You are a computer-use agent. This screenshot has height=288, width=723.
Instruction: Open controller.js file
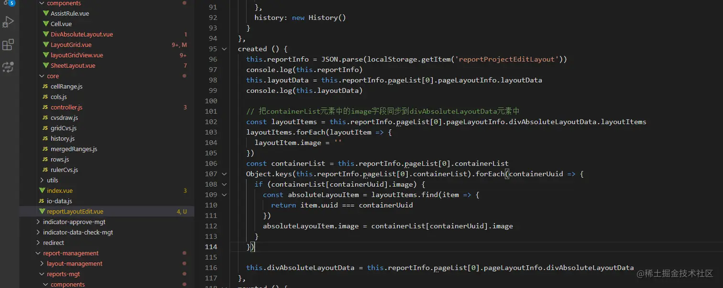coord(66,107)
